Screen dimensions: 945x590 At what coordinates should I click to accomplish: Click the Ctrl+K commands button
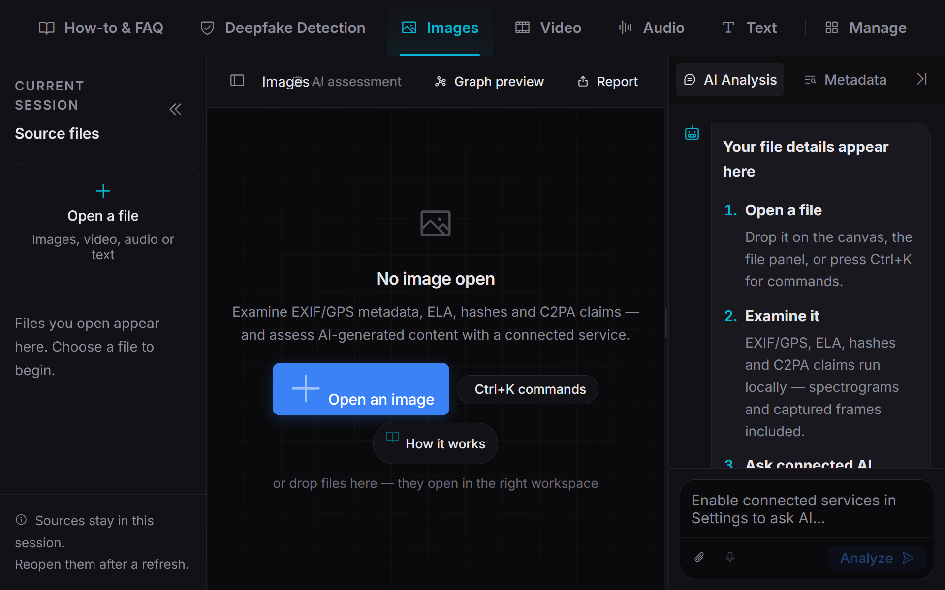point(528,389)
